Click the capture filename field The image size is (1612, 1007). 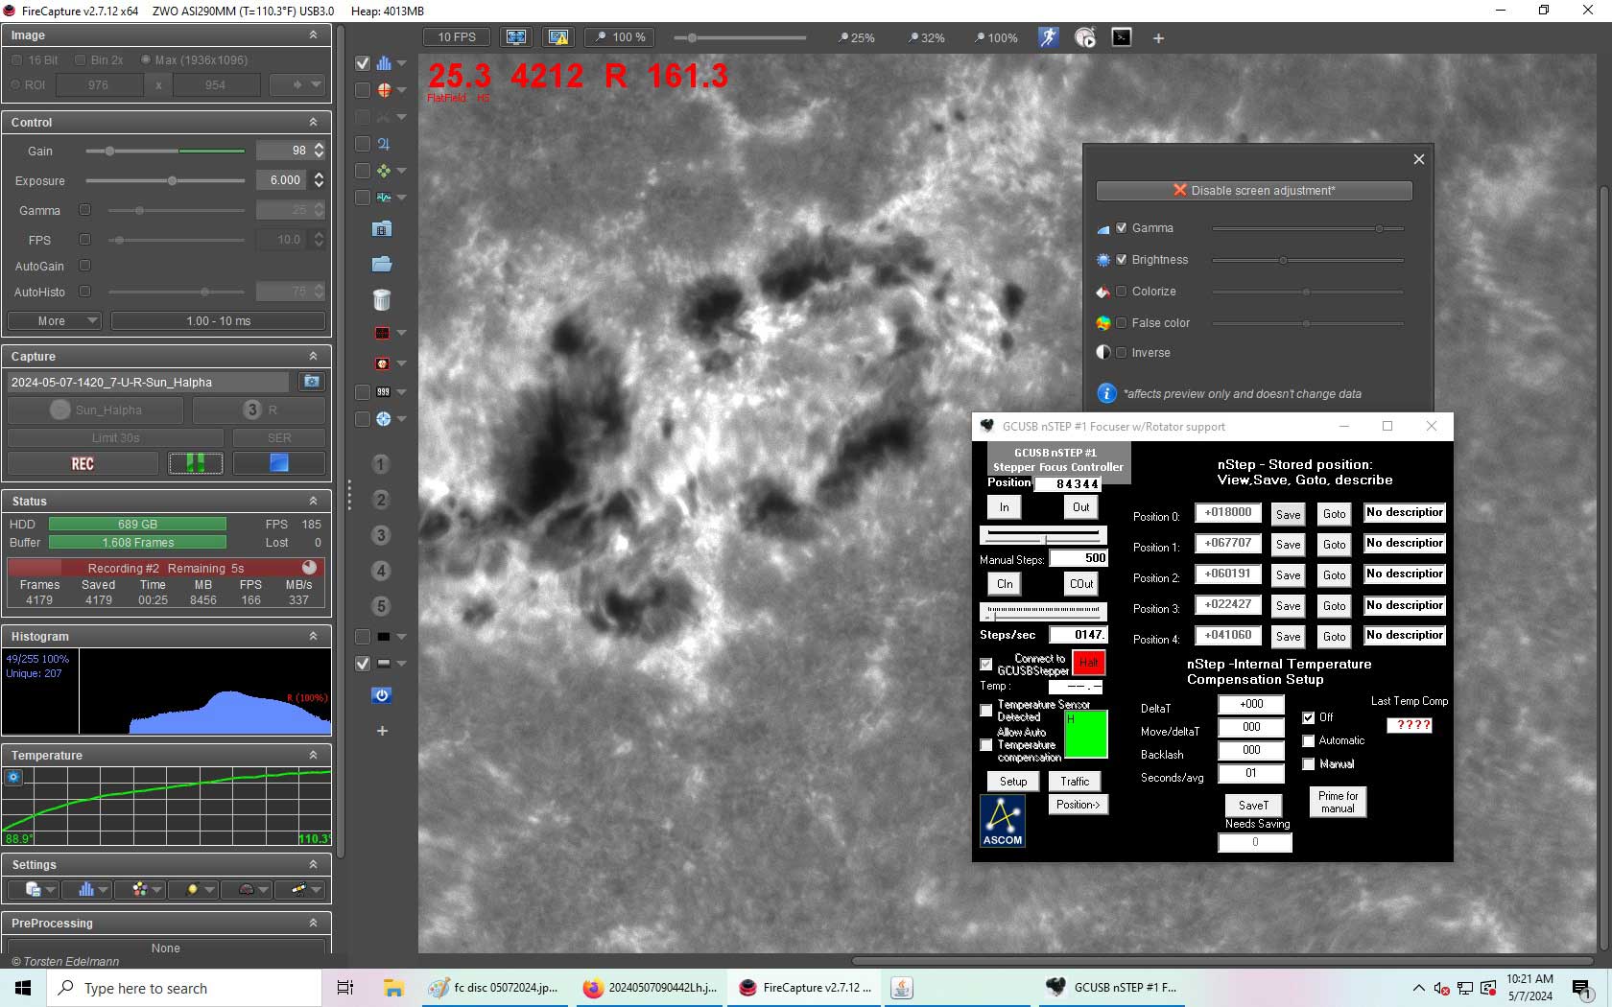tap(148, 382)
